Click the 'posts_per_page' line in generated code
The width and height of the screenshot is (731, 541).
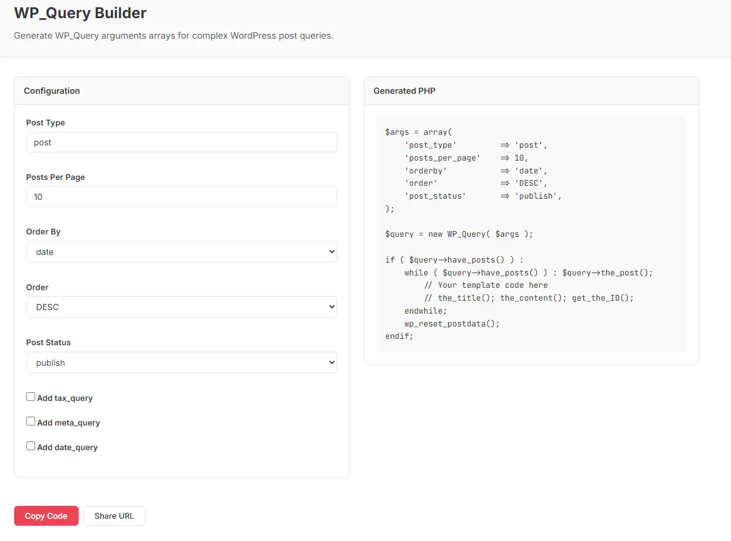(466, 158)
